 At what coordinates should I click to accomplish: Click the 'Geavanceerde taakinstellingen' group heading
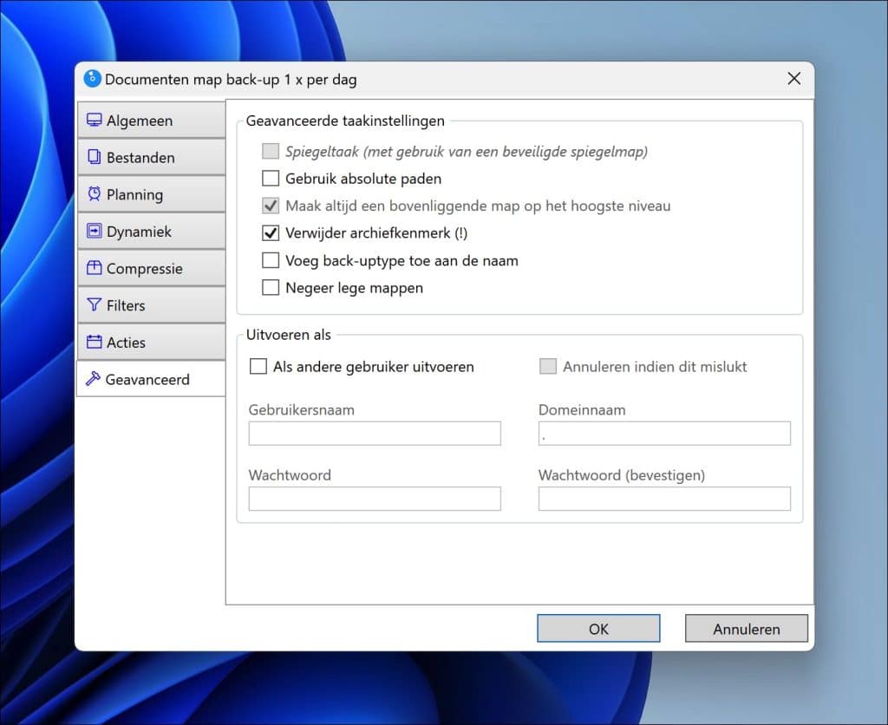coord(345,121)
